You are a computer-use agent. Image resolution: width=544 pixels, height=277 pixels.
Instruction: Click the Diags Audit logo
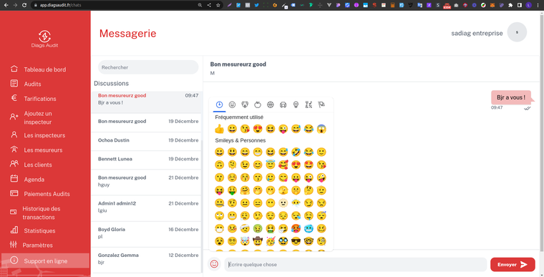coord(44,39)
